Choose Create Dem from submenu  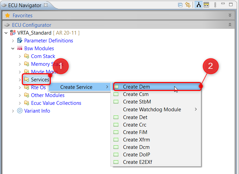(x=156, y=86)
